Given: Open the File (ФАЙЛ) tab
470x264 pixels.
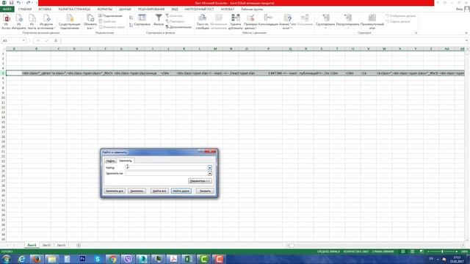Looking at the screenshot, I should [7, 9].
